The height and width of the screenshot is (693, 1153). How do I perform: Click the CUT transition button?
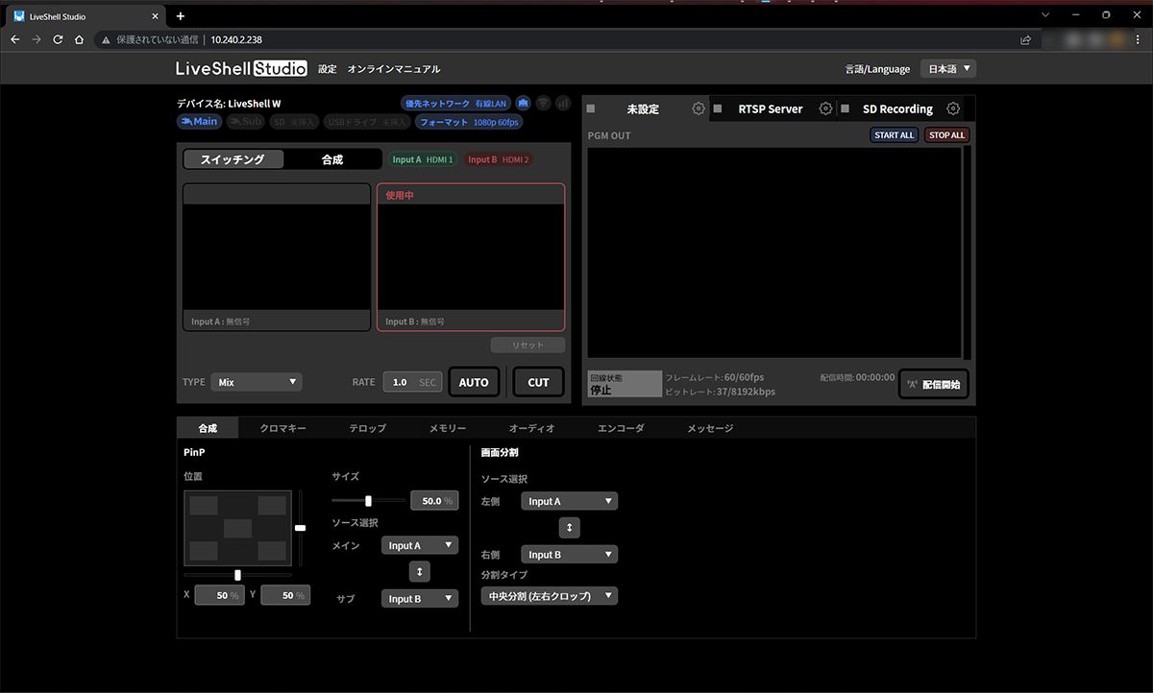(x=538, y=382)
